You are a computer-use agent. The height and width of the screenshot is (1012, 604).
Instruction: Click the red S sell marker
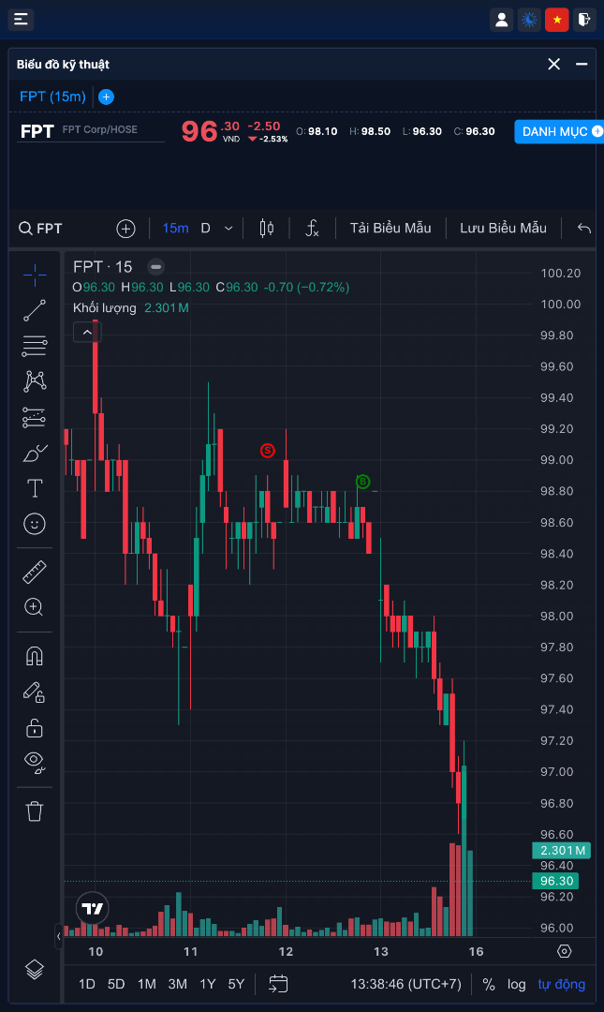coord(268,451)
